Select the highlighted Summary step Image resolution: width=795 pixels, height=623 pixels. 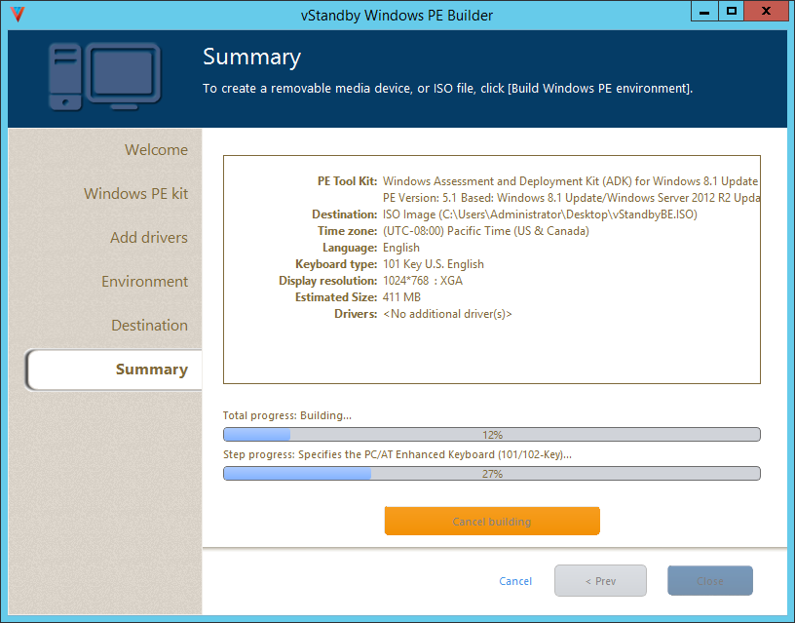pyautogui.click(x=151, y=370)
